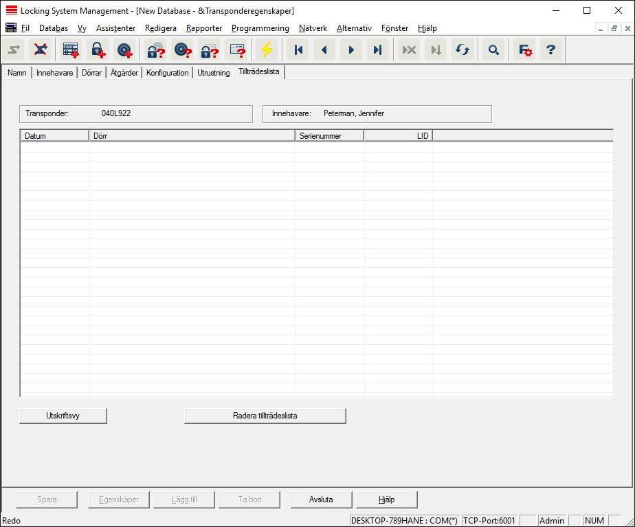Jump to the first record arrow

click(x=298, y=50)
